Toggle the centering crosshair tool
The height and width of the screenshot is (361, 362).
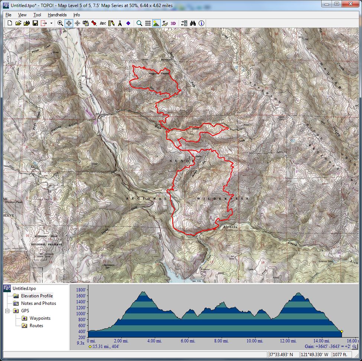point(69,23)
